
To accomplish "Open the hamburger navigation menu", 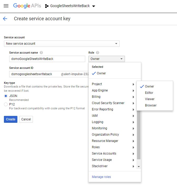I will coord(6,6).
